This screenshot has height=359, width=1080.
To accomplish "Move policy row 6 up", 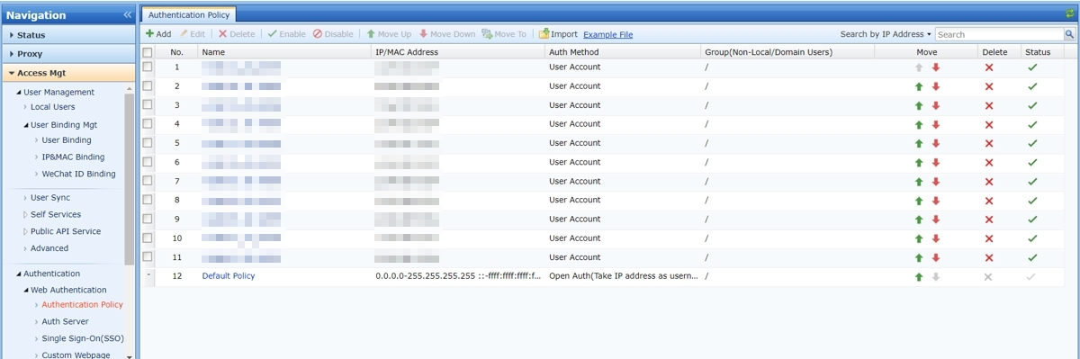I will point(919,163).
